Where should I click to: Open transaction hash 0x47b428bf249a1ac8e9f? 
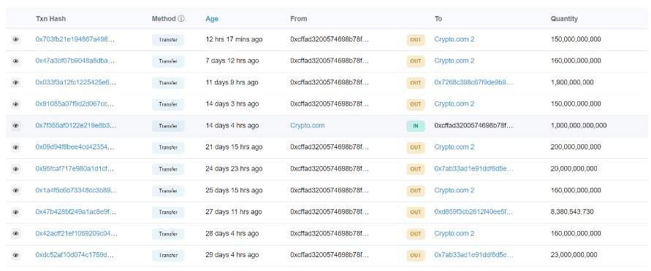[x=75, y=212]
